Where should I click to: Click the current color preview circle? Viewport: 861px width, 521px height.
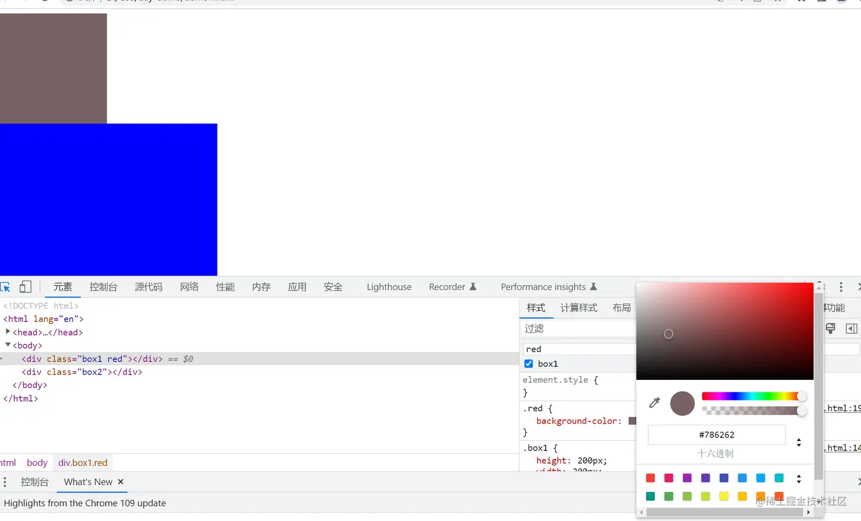pos(682,403)
